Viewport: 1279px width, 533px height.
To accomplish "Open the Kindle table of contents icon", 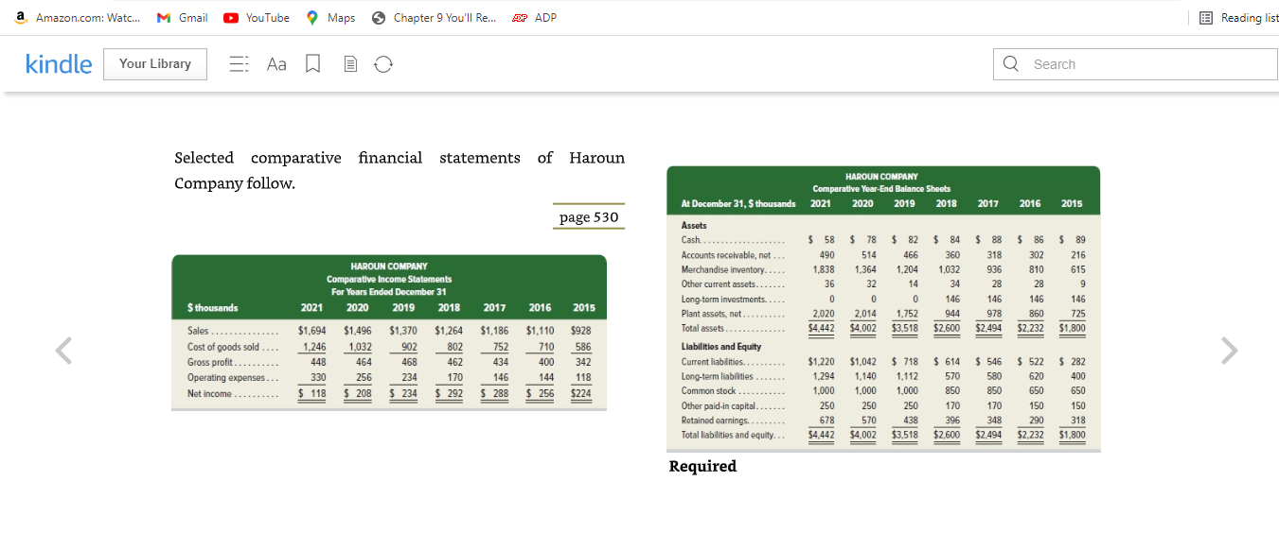I will coord(240,64).
